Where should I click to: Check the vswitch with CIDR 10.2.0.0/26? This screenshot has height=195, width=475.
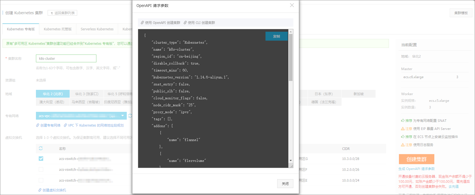[x=41, y=169]
